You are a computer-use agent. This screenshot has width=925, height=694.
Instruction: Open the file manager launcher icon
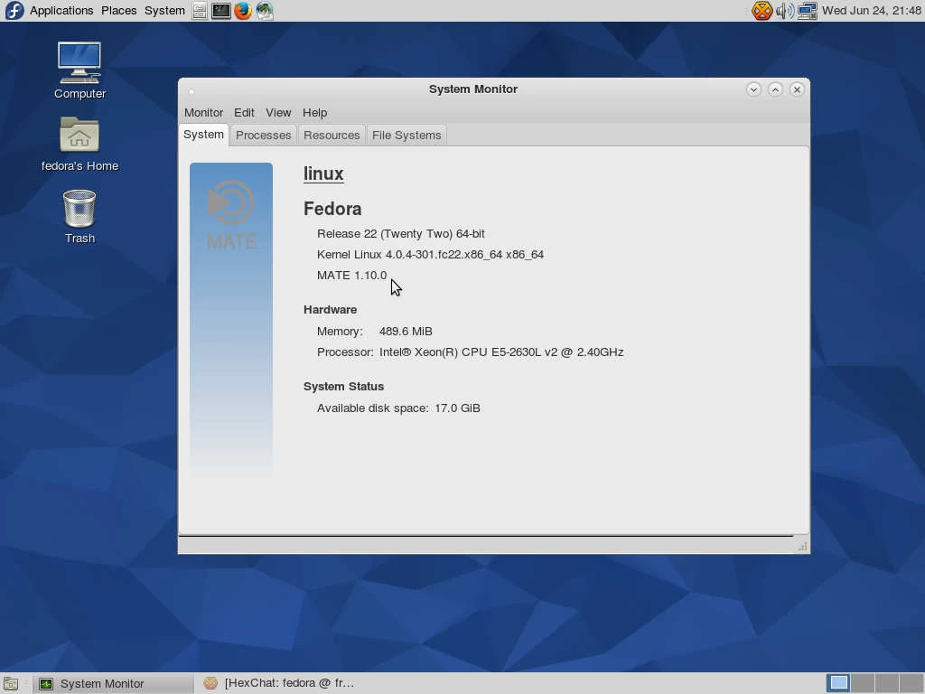point(200,11)
